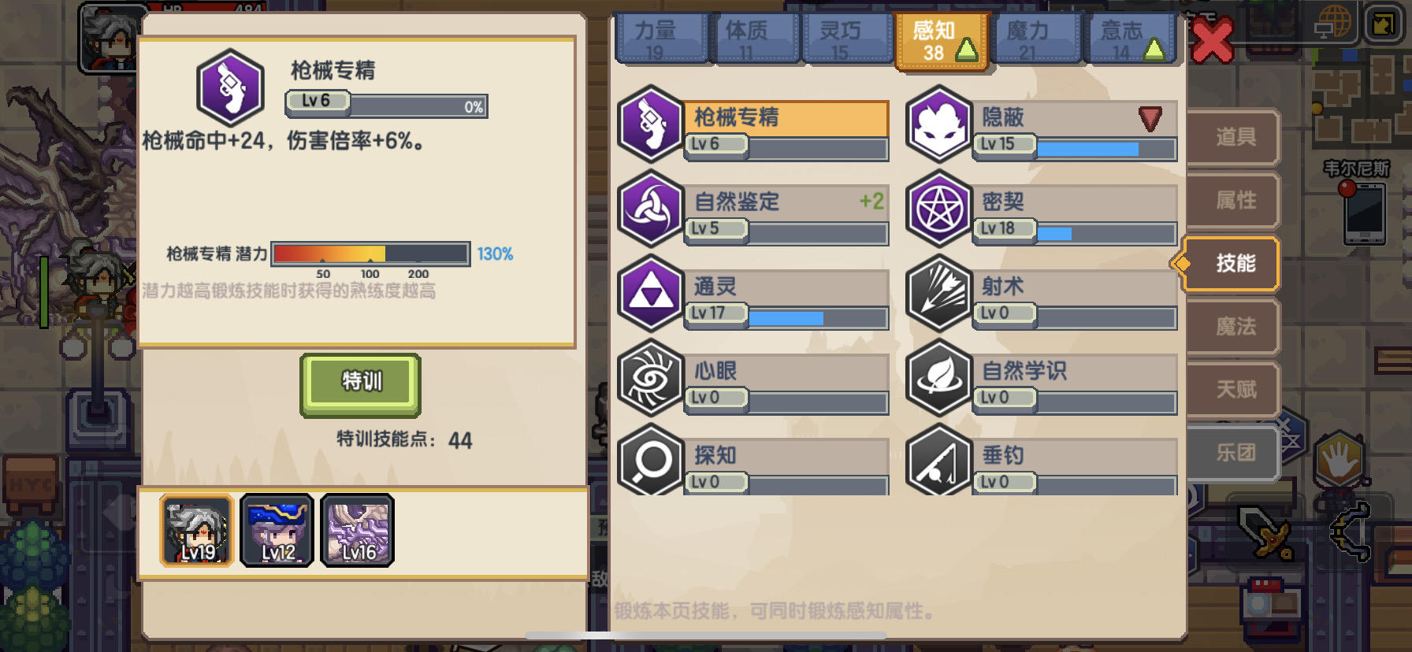1412x652 pixels.
Task: Click the 射术 arrows skill icon
Action: tap(938, 293)
